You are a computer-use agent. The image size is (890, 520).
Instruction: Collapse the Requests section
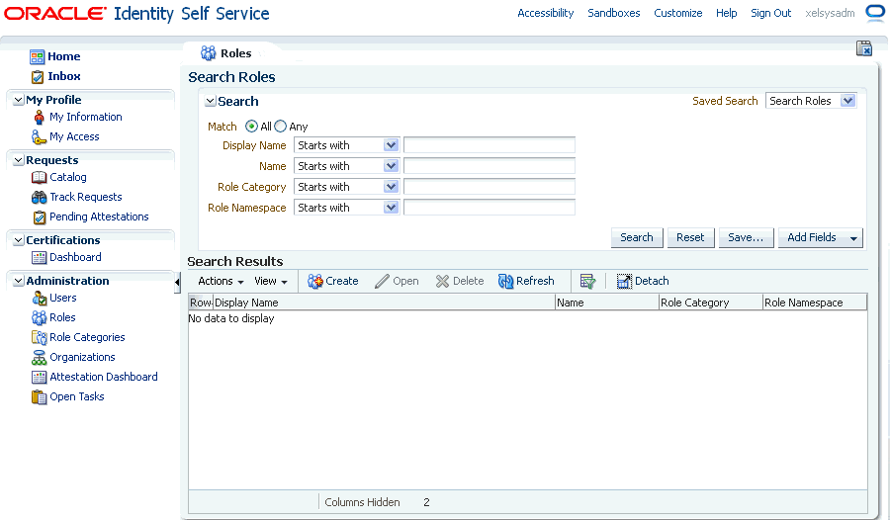coord(18,161)
